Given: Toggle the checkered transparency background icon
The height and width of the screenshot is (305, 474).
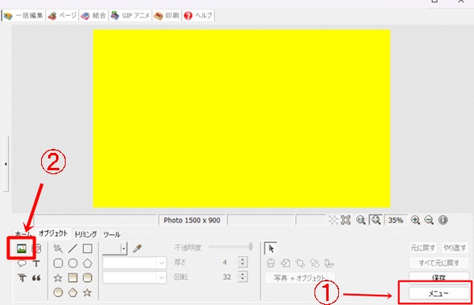Looking at the screenshot, I should coord(333,220).
